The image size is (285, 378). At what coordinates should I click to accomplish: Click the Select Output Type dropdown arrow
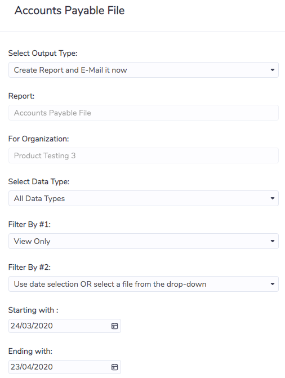pyautogui.click(x=273, y=70)
